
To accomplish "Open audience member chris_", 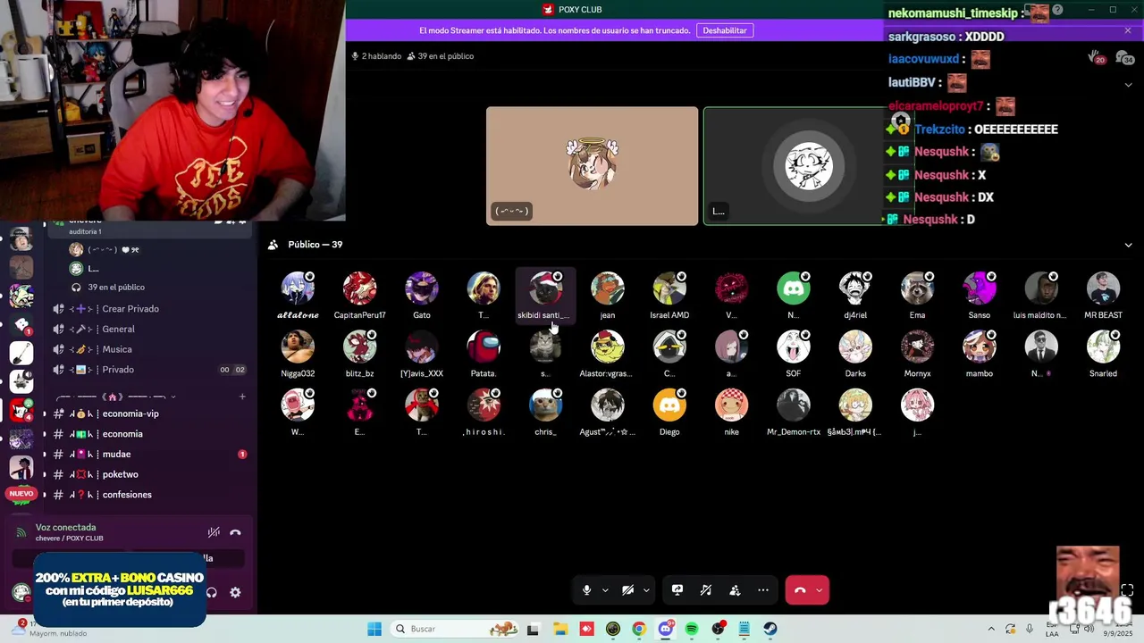I will click(x=545, y=413).
